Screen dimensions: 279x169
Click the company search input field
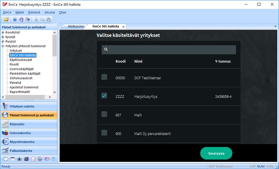click(169, 50)
